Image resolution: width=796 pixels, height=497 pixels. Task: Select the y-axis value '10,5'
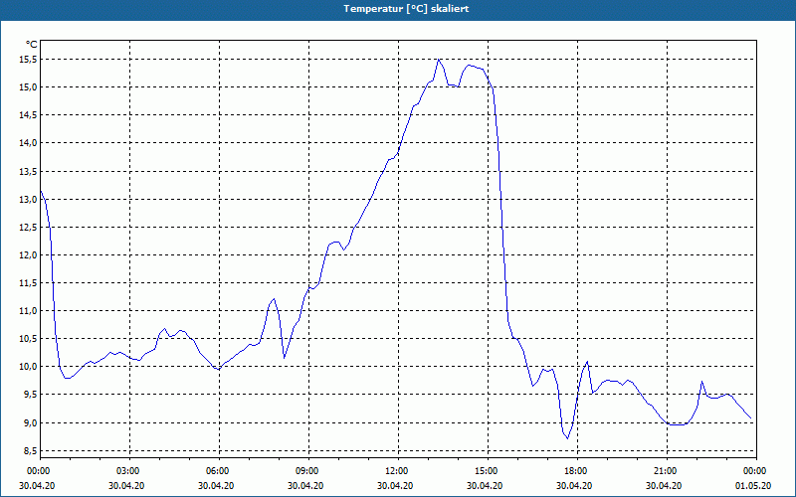click(29, 339)
